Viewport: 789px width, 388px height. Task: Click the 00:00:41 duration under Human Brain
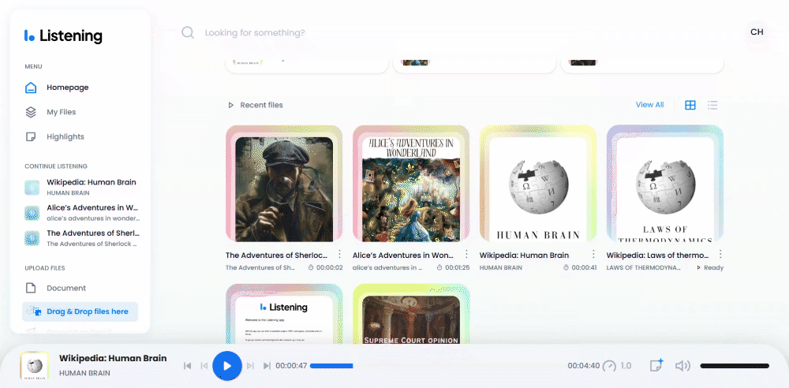580,267
